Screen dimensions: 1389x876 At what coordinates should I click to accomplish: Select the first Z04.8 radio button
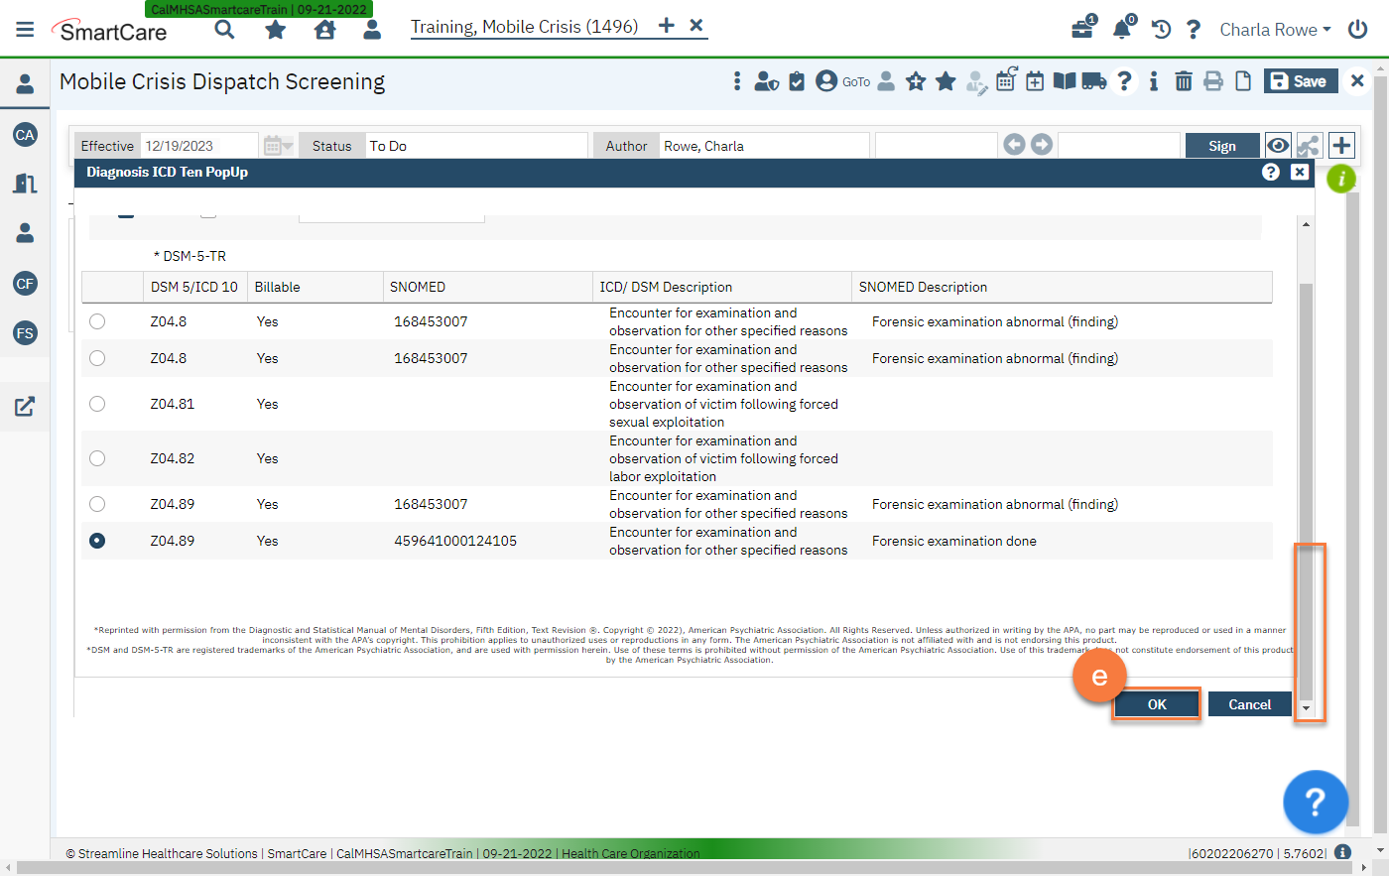(96, 321)
